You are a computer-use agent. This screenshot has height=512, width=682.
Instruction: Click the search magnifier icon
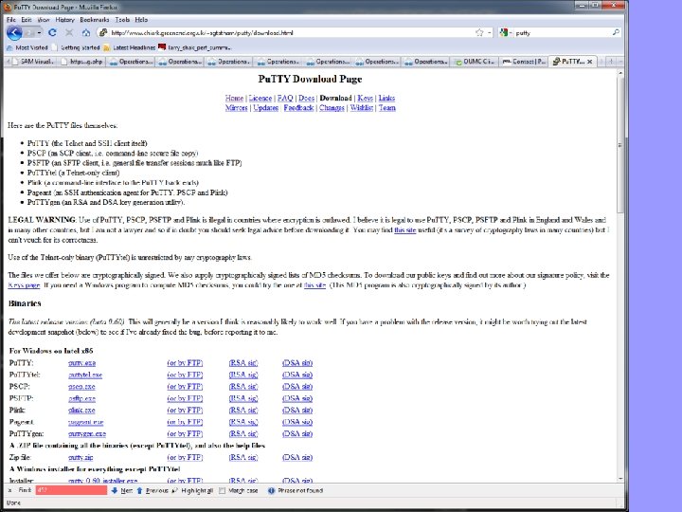click(616, 32)
